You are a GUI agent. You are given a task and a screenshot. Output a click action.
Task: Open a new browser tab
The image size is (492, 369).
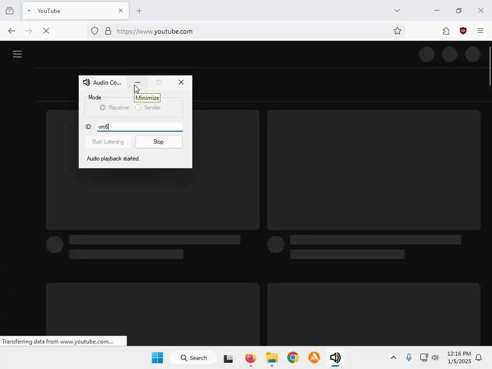tap(139, 11)
